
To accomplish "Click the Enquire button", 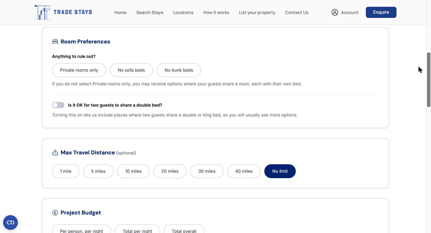I will (381, 12).
